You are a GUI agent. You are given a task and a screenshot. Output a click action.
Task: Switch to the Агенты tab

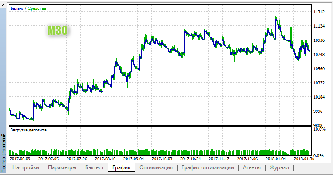coord(252,167)
